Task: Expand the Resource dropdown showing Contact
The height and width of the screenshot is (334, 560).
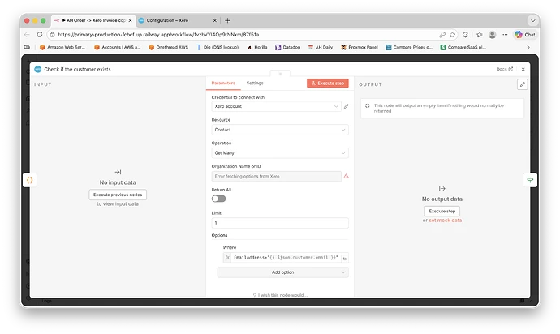Action: (x=279, y=130)
